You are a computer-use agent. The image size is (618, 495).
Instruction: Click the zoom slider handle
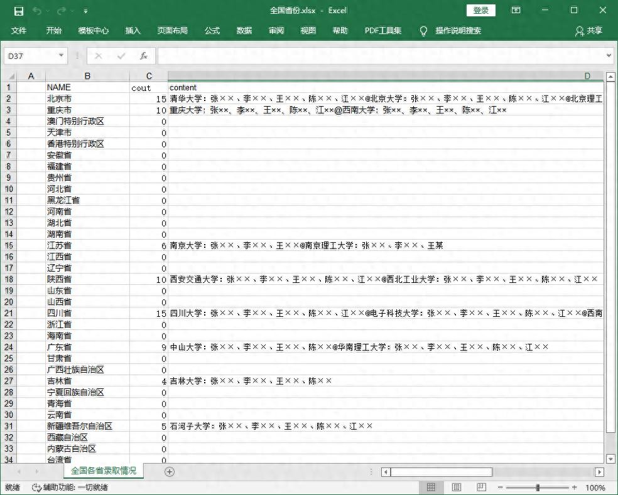point(538,487)
